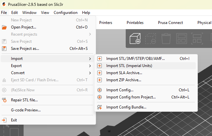Click the gear icon beside Import Config from Project

tap(100, 97)
